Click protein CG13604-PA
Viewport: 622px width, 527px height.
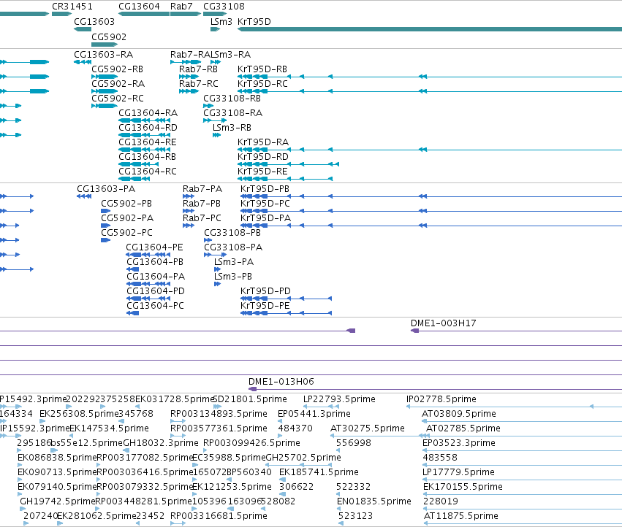pos(156,277)
